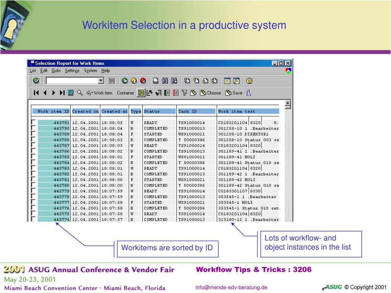The width and height of the screenshot is (391, 293).
Task: Open the Edit menu
Action: 44,71
